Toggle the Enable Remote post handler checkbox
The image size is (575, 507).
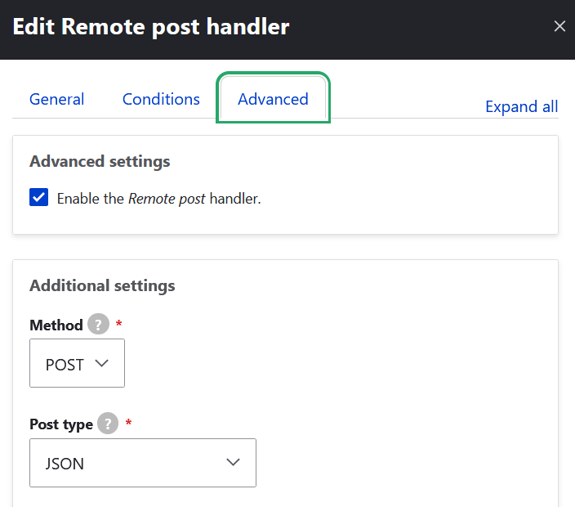pyautogui.click(x=39, y=198)
